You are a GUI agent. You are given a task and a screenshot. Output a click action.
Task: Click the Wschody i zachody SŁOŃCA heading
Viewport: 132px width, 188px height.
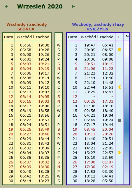(27, 27)
